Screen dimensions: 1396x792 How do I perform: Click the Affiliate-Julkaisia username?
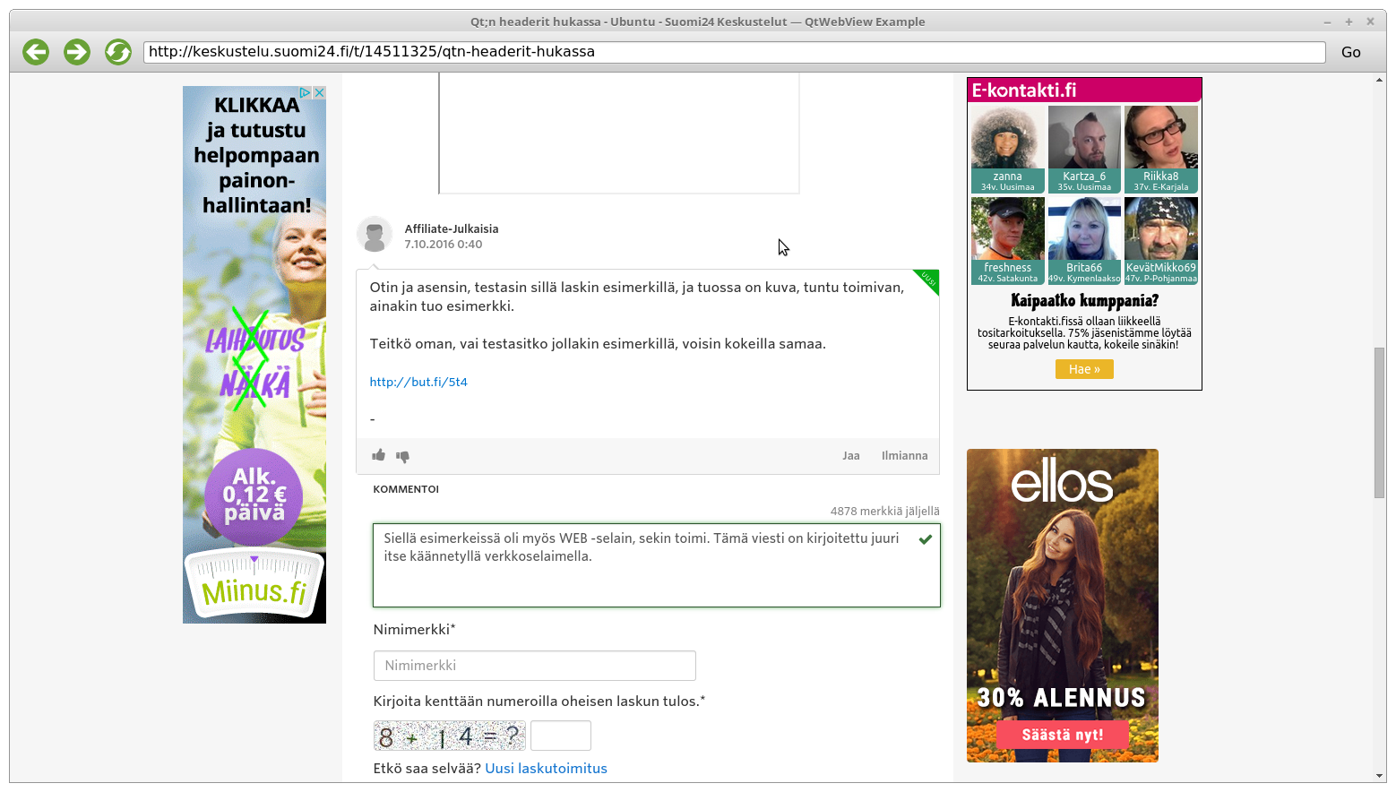coord(452,228)
